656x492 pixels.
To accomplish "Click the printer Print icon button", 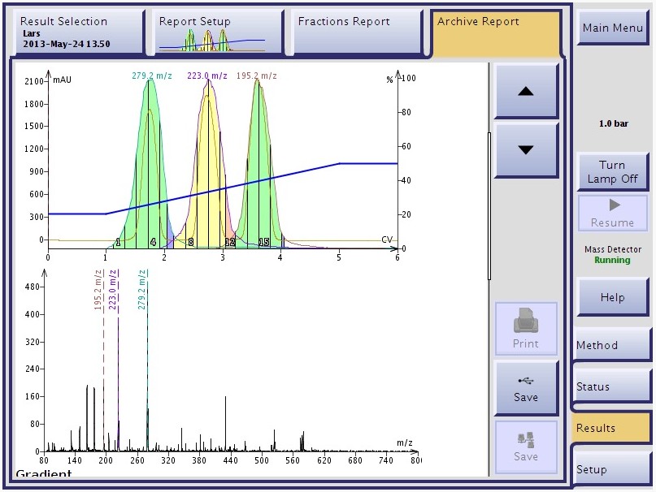I will click(525, 329).
